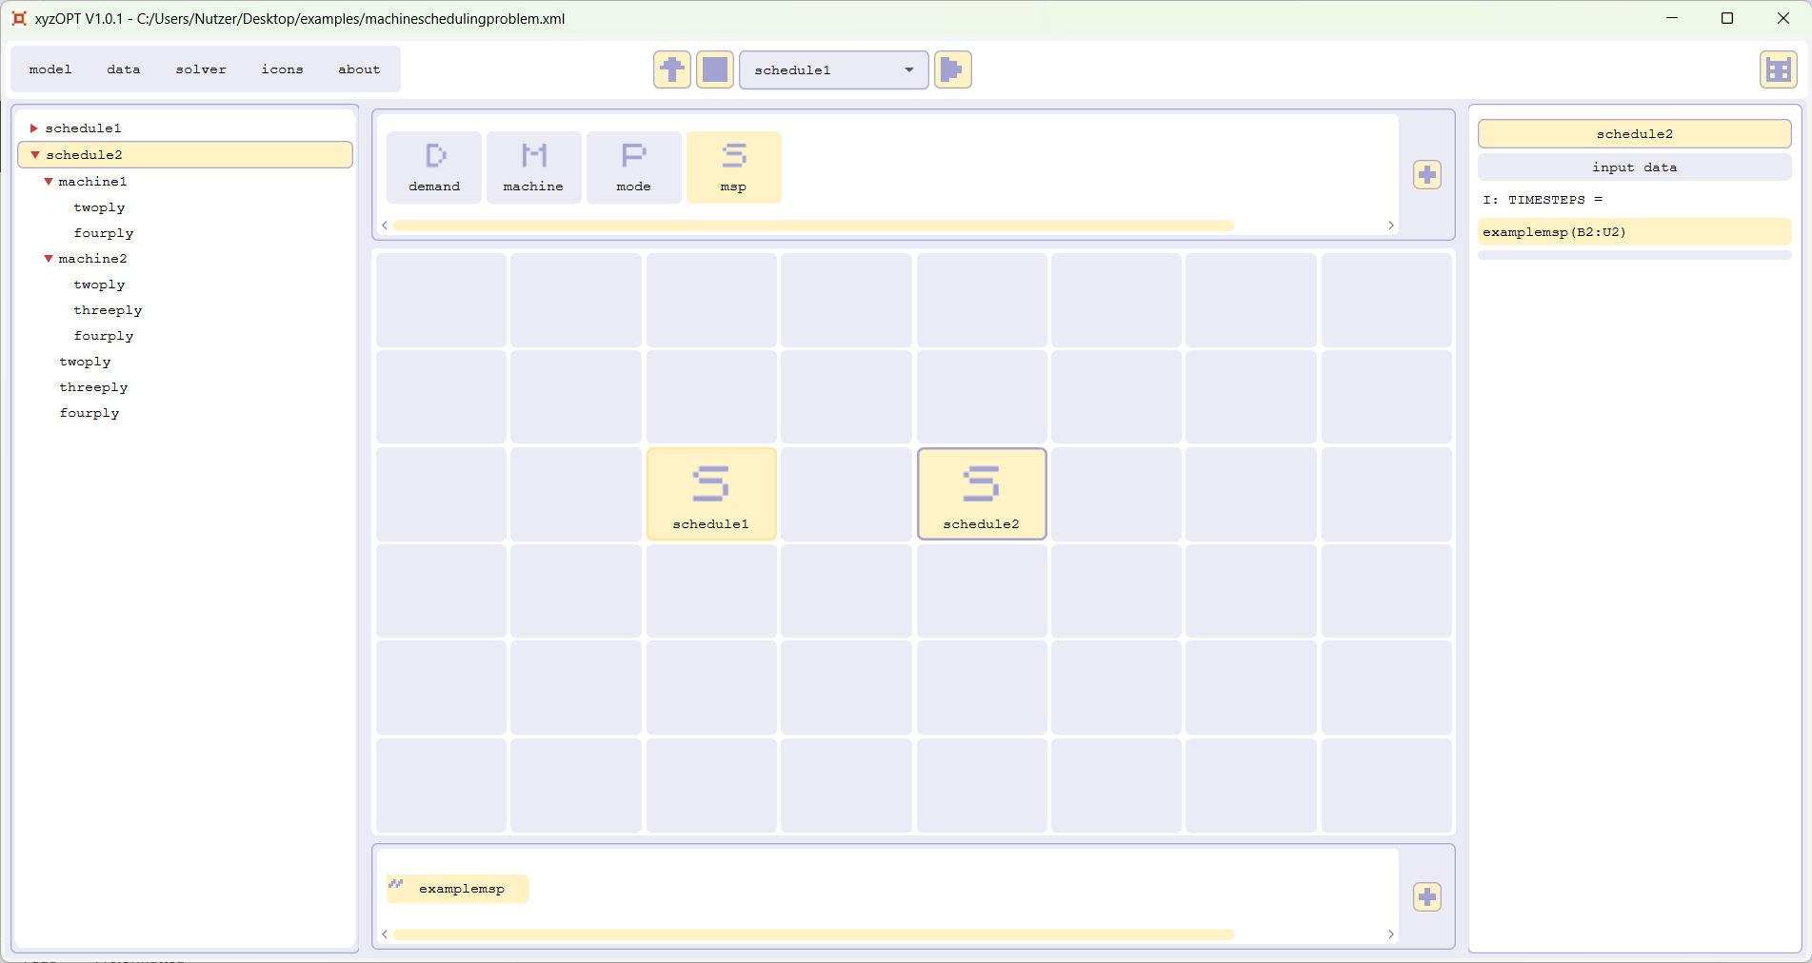Expand the schedule1 tree node
The image size is (1812, 963).
pos(34,128)
